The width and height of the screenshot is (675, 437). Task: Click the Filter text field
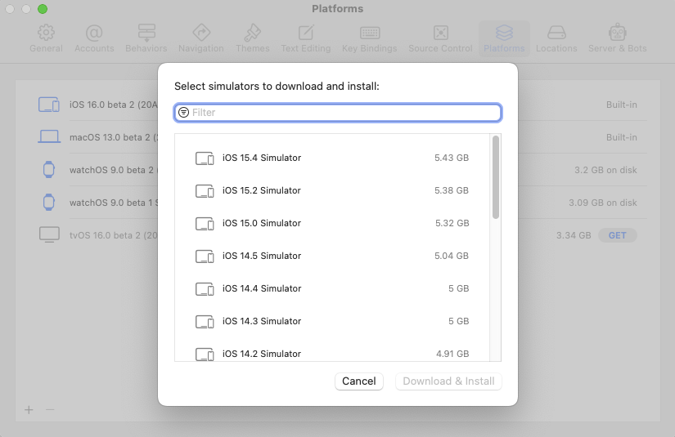tap(344, 113)
